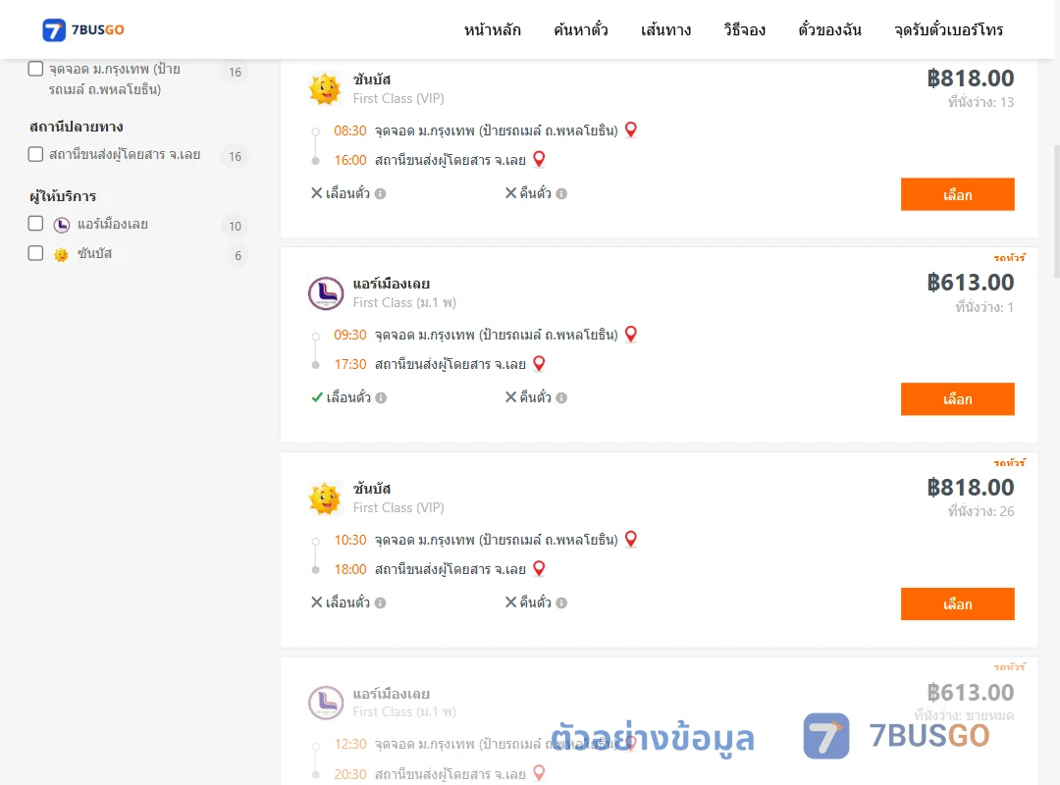Click the ผู้ให้บริการ filter heading
The width and height of the screenshot is (1060, 785).
(x=63, y=196)
